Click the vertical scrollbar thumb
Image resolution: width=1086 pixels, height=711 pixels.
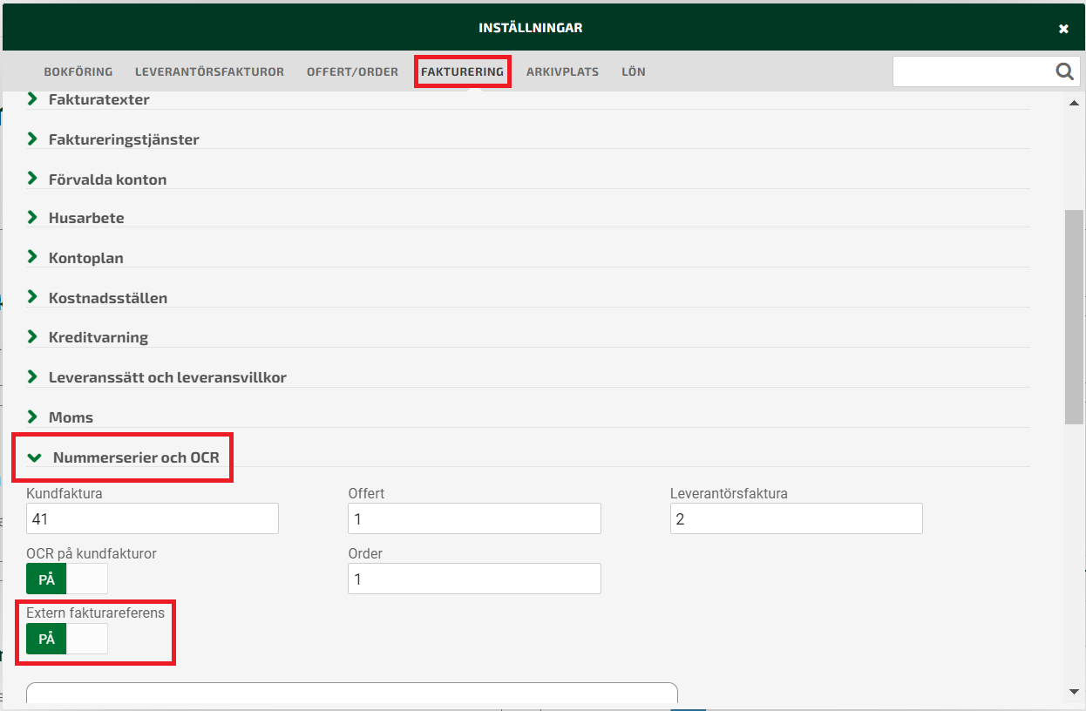click(1075, 315)
